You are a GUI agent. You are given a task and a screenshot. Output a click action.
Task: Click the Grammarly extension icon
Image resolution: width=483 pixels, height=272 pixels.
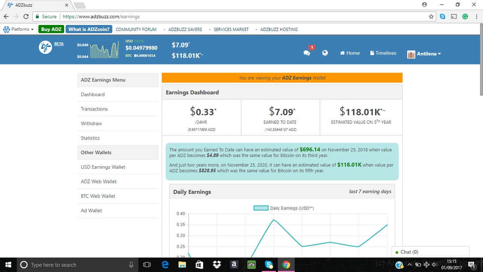click(x=465, y=17)
